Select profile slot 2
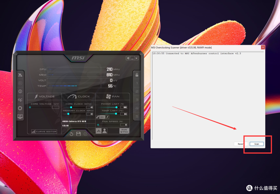This screenshot has width=280, height=194. 137,91
